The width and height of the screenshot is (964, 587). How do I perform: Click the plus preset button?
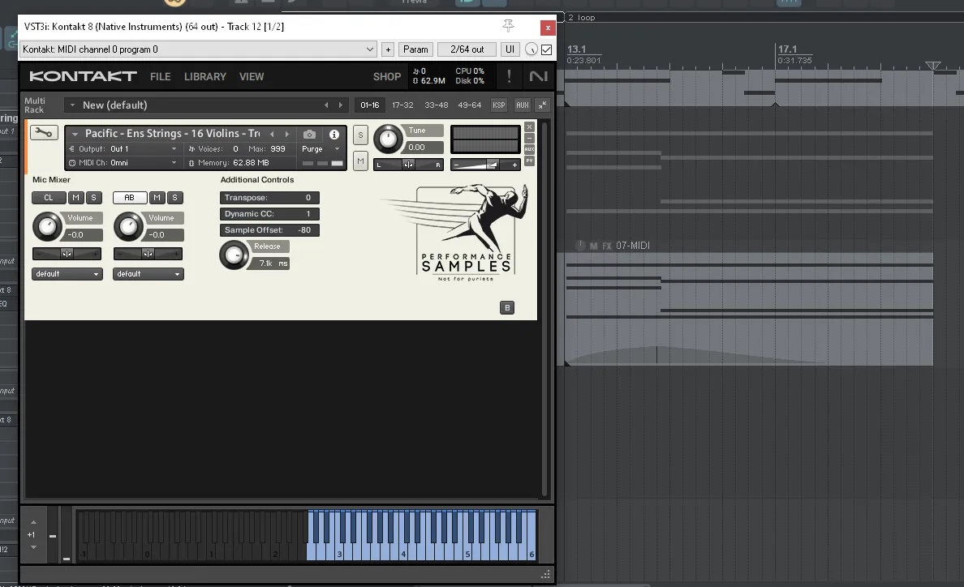pos(388,49)
